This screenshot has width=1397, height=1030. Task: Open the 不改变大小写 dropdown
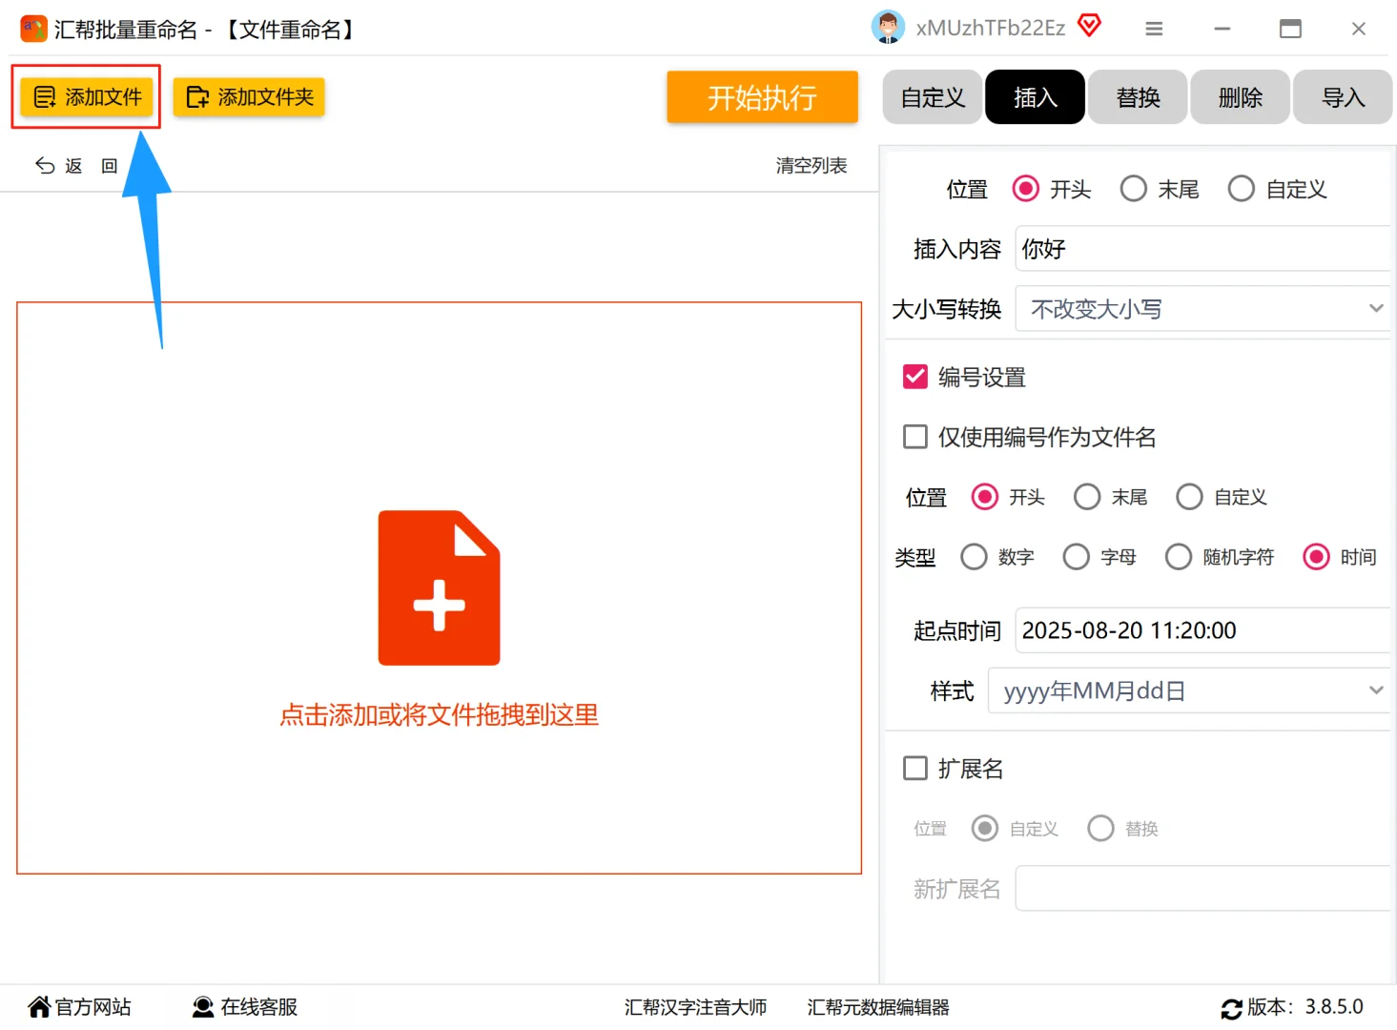click(x=1202, y=308)
